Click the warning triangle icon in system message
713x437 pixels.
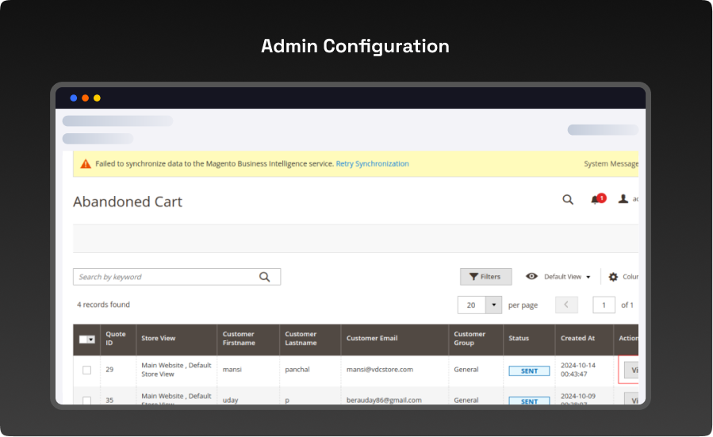[x=86, y=164]
